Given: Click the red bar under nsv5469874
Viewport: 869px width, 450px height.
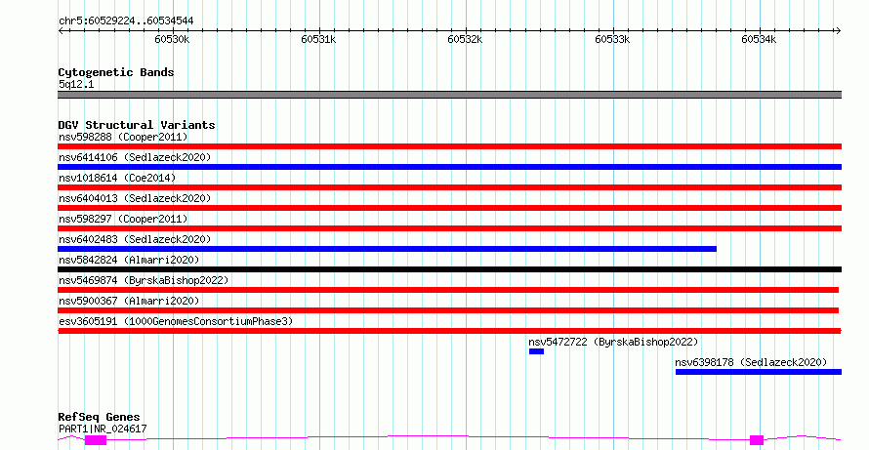Looking at the screenshot, I should [x=448, y=290].
